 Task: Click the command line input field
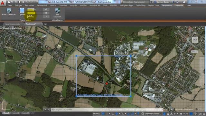[107, 110]
